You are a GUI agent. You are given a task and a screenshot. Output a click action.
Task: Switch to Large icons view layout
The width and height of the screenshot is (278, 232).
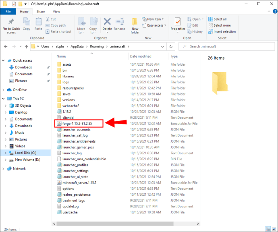point(274,229)
